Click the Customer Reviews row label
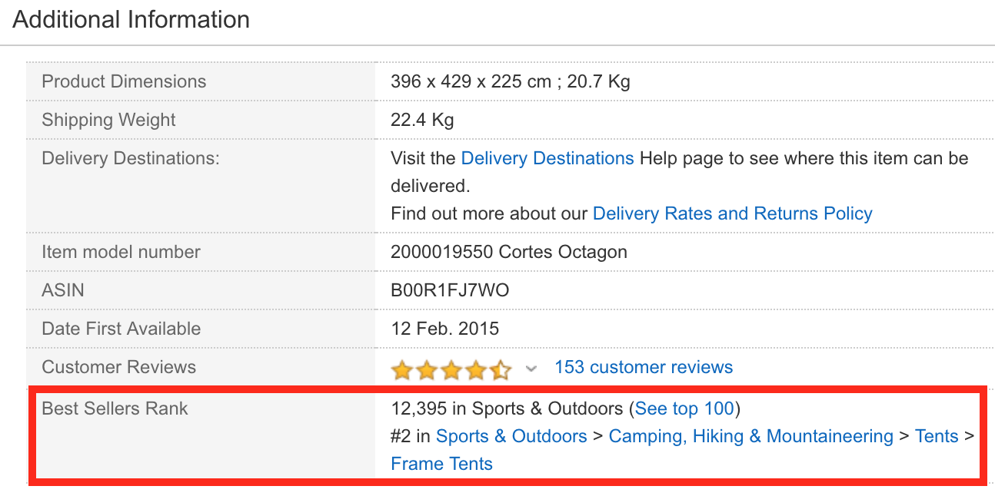The width and height of the screenshot is (995, 496). click(x=118, y=367)
